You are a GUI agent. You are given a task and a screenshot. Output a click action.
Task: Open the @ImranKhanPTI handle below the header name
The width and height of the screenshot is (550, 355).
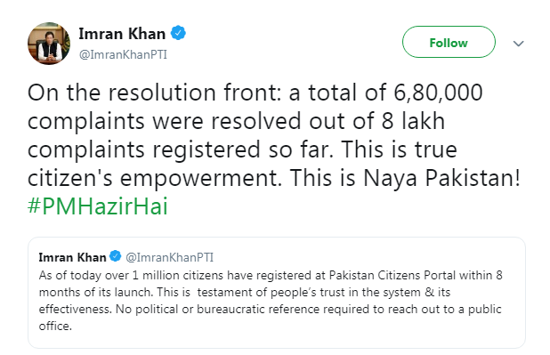point(123,55)
